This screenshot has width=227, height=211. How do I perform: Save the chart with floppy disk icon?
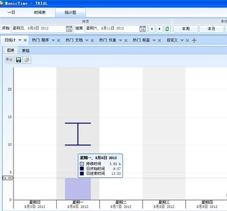(19, 60)
